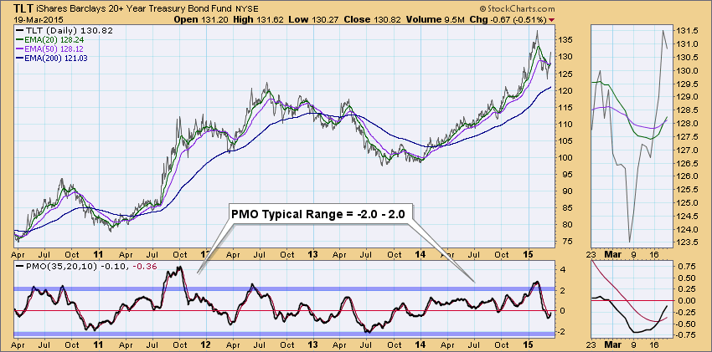This screenshot has height=352, width=712.
Task: Click the EMA(20) 128.24 legend entry
Action: pyautogui.click(x=50, y=40)
